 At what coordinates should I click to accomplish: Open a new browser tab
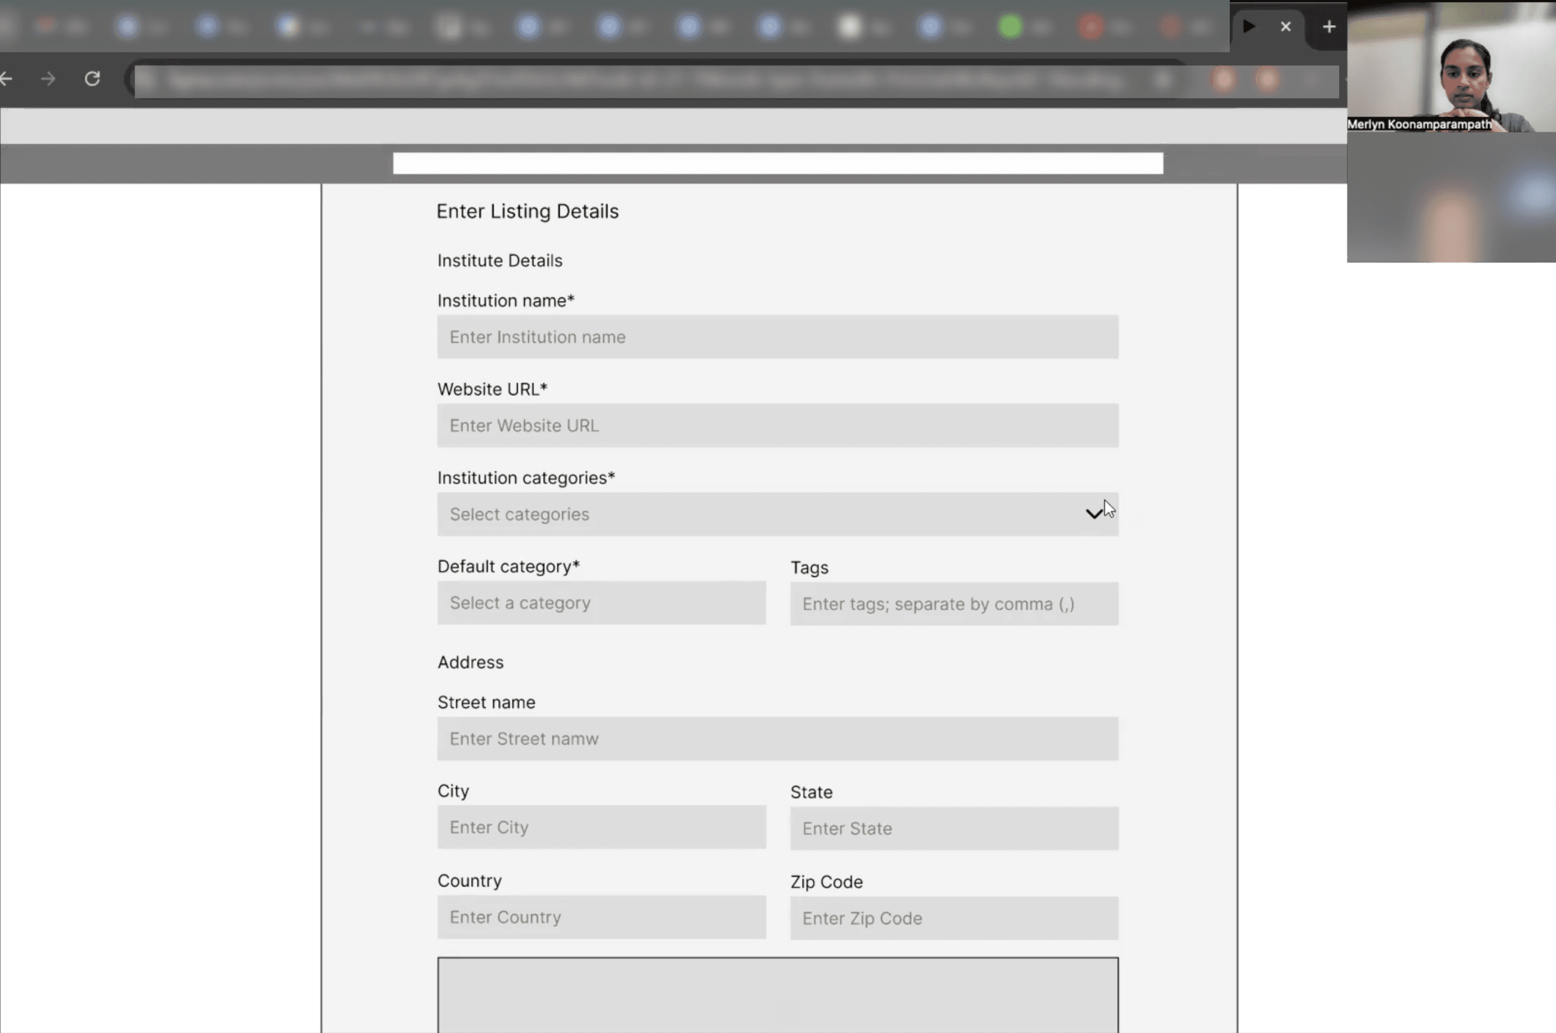tap(1329, 26)
